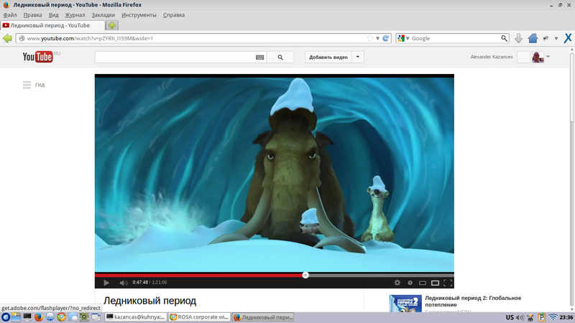
Task: Click the US keyboard layout indicator
Action: (510, 317)
